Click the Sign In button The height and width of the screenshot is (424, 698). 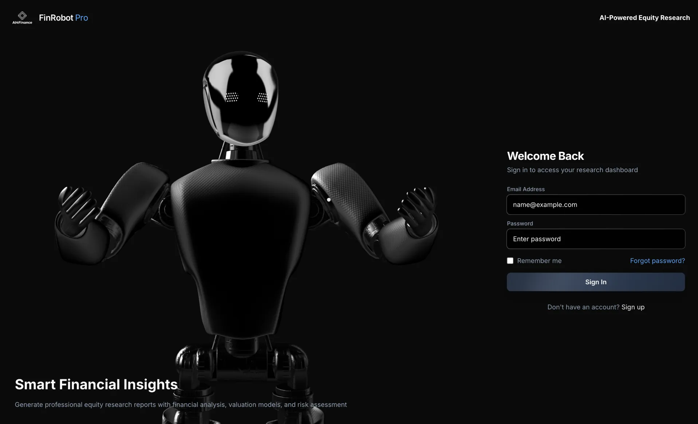click(596, 282)
